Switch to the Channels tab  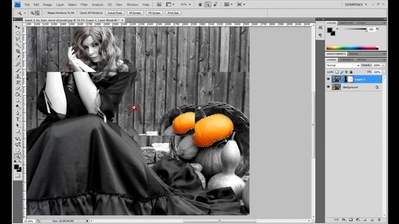347,60
